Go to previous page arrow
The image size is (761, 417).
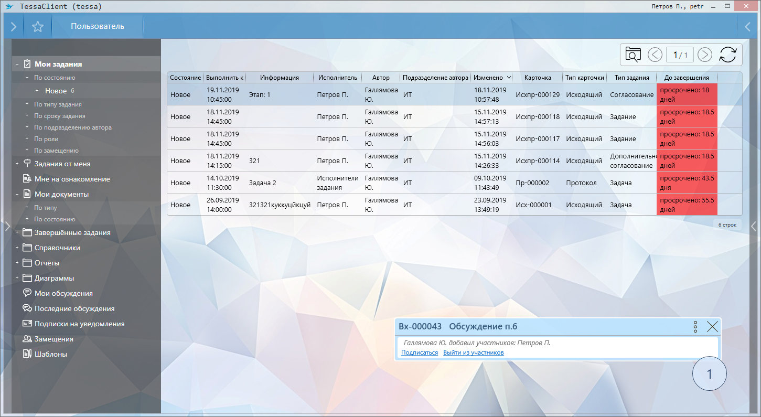[x=655, y=55]
